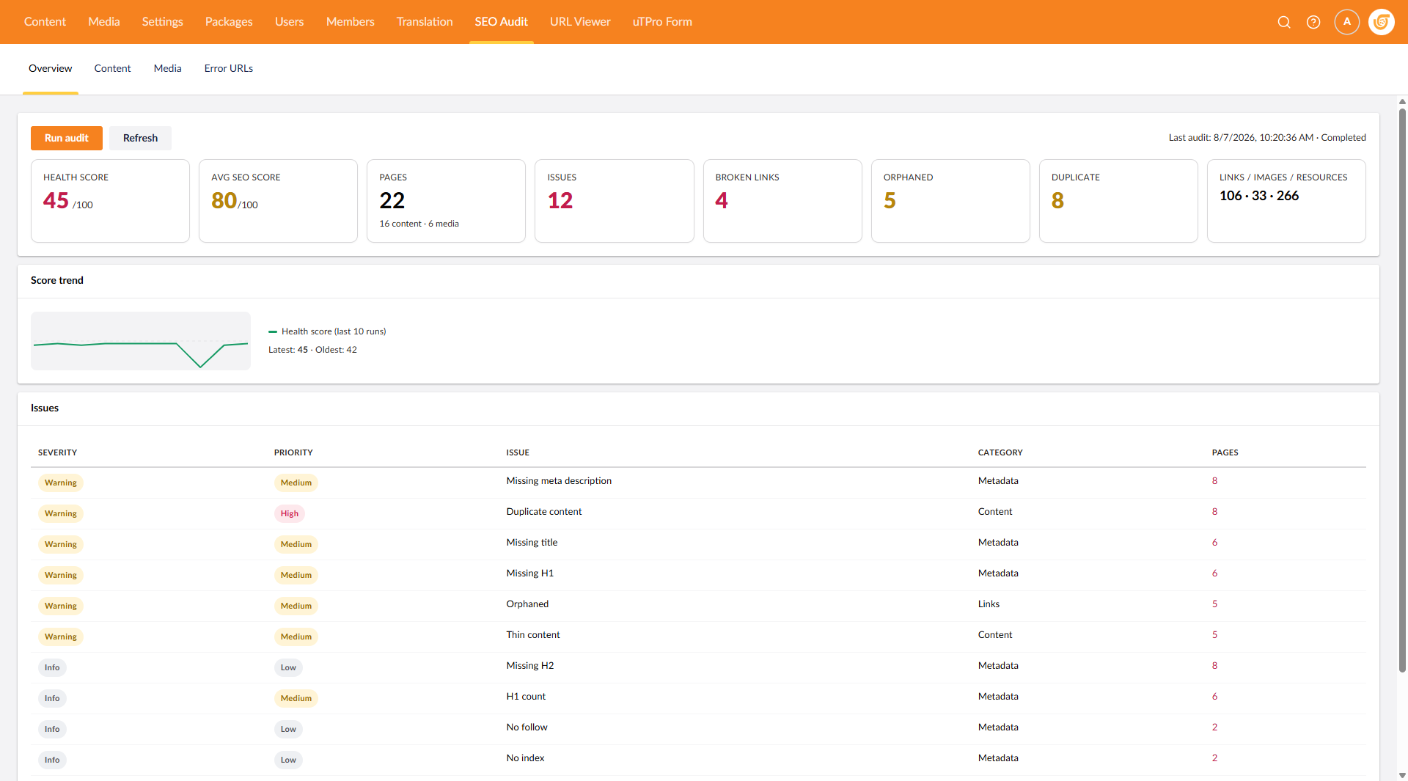
Task: Click the Issue column header
Action: [518, 452]
